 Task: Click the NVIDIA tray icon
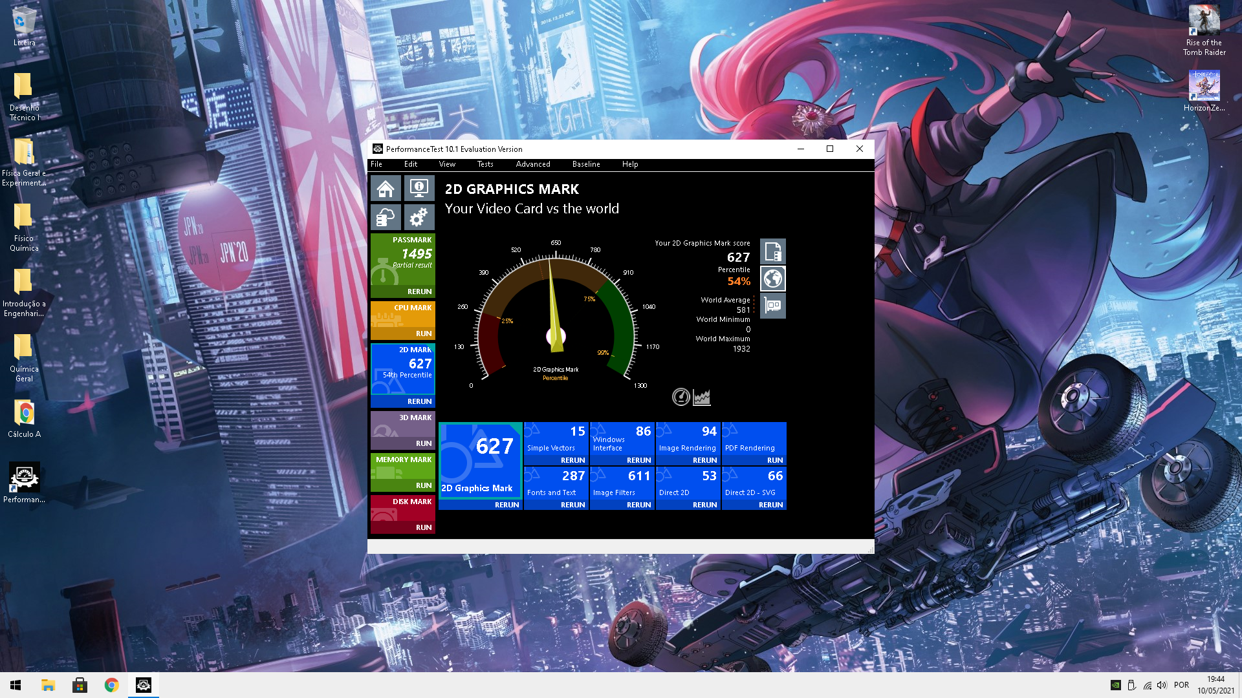click(x=1116, y=685)
